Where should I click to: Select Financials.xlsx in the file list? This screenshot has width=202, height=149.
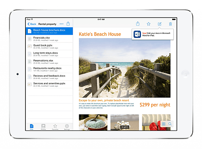tap(49, 39)
